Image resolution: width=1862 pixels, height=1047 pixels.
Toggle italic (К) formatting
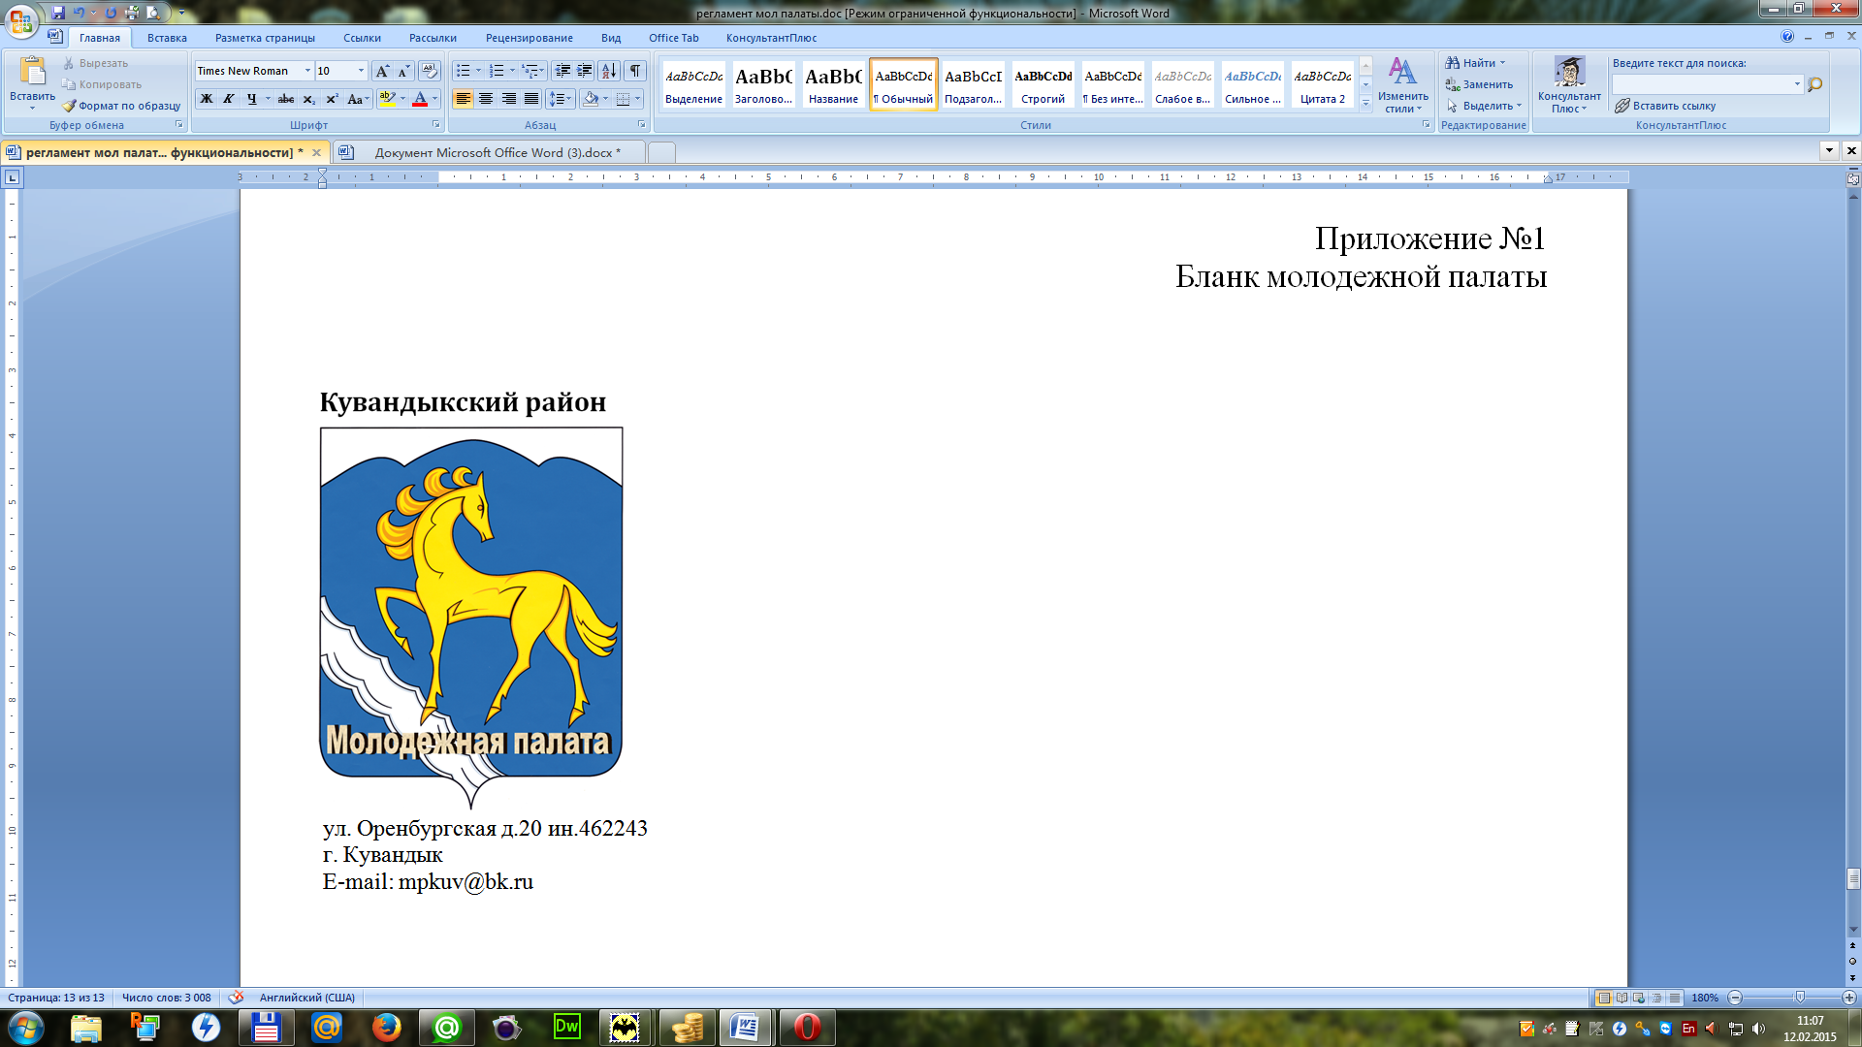(x=229, y=99)
